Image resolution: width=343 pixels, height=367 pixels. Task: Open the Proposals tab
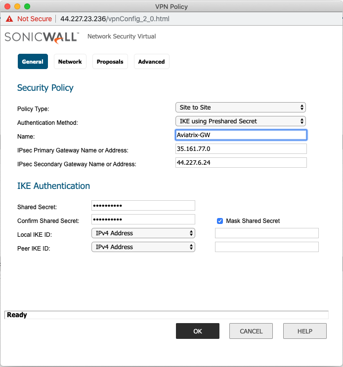pos(110,62)
